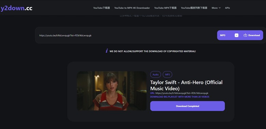Open the MP3 format dropdown arrow
Image resolution: width=266 pixels, height=129 pixels.
click(x=236, y=35)
